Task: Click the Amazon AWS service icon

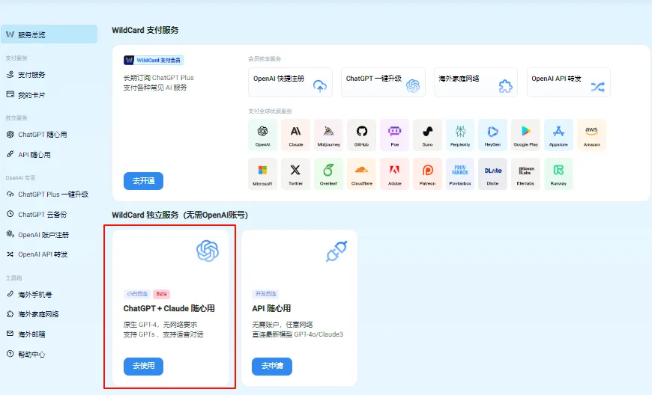Action: (x=591, y=135)
